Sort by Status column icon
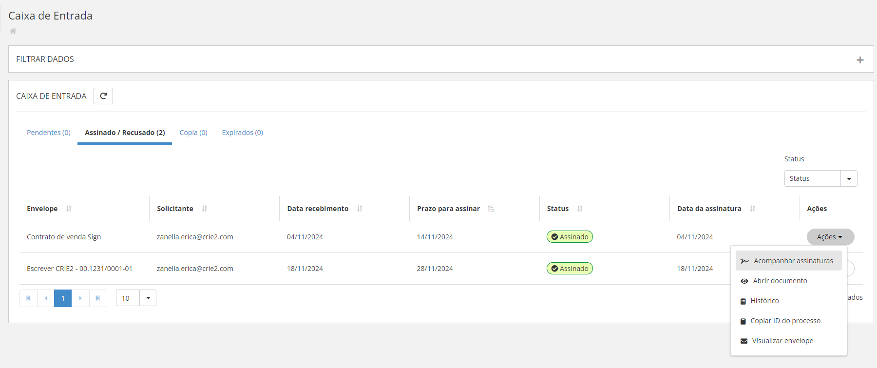 click(580, 209)
